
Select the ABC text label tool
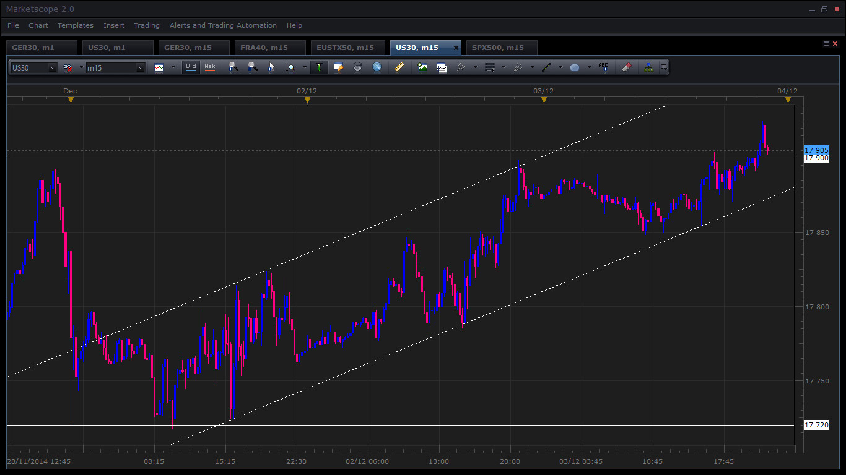pyautogui.click(x=603, y=67)
